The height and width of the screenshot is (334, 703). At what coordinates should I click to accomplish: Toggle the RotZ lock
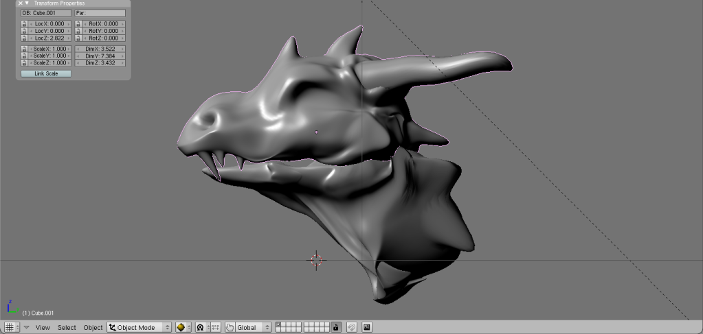click(x=78, y=38)
